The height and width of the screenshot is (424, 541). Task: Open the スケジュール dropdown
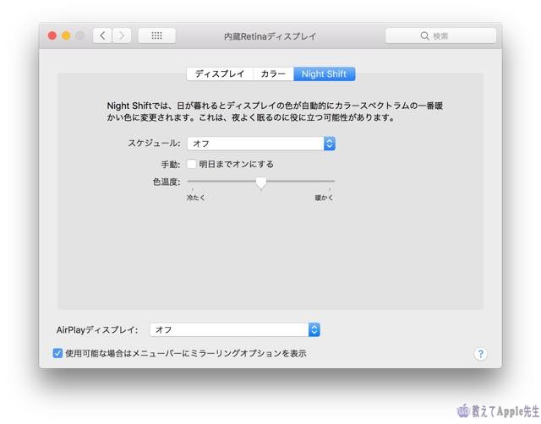pos(261,144)
